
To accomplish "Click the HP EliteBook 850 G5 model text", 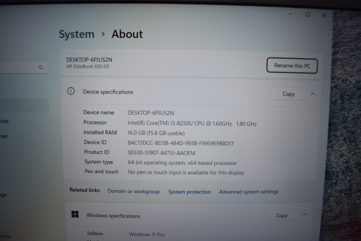I will click(88, 67).
